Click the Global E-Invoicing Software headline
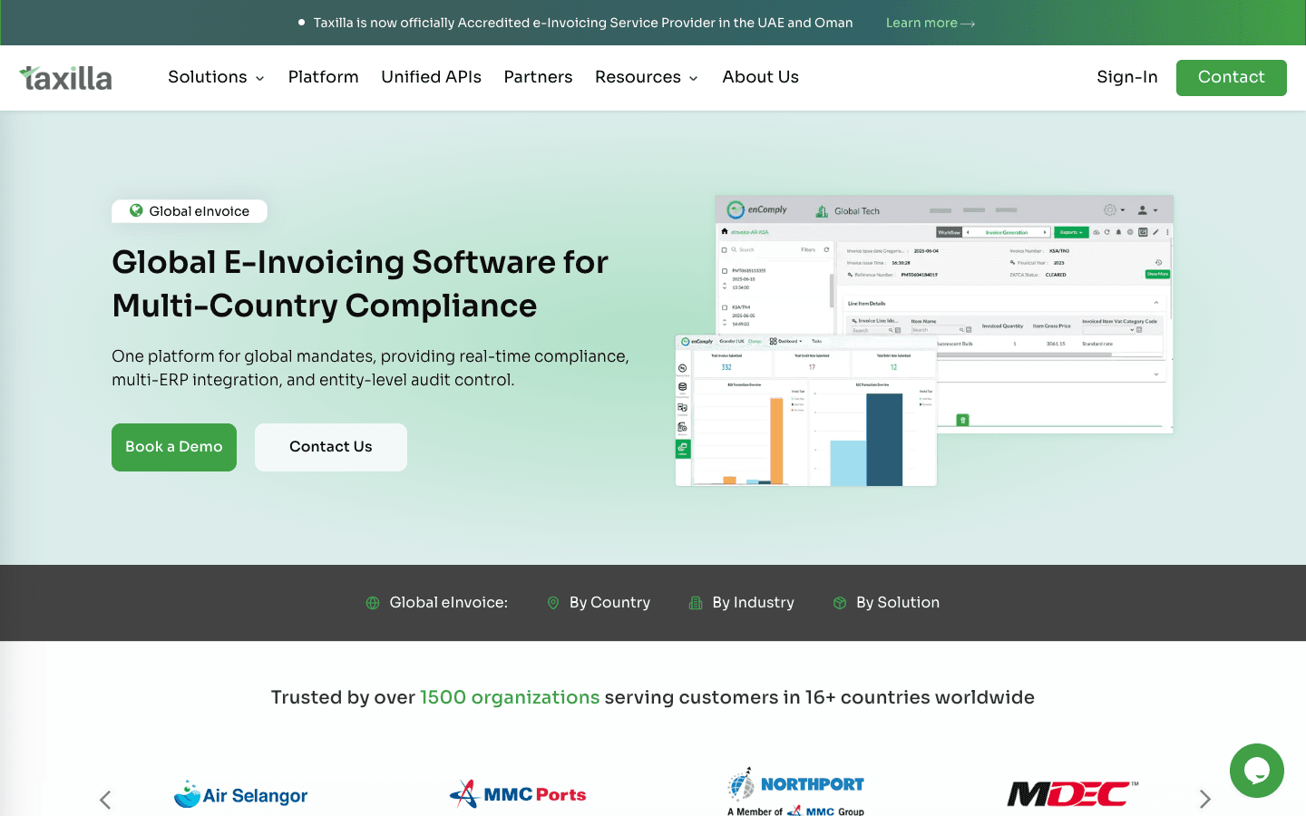Image resolution: width=1306 pixels, height=816 pixels. coord(360,284)
